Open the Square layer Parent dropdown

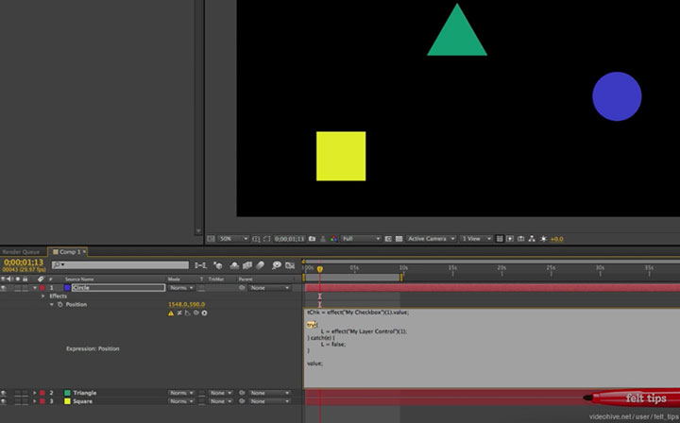[x=269, y=401]
